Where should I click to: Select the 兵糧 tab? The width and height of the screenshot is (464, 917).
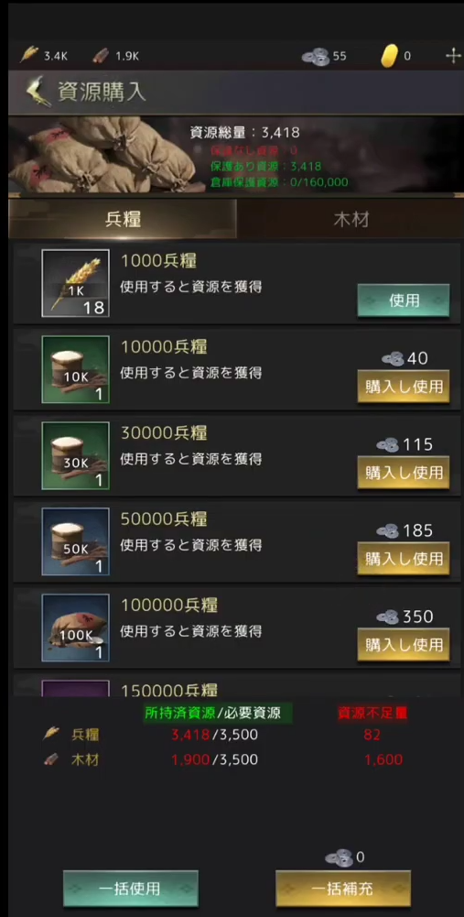tap(123, 219)
